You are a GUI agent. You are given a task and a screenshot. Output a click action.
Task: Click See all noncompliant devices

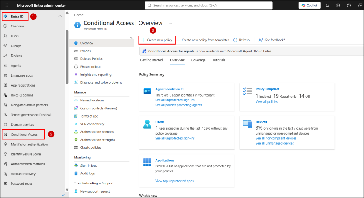(x=276, y=139)
